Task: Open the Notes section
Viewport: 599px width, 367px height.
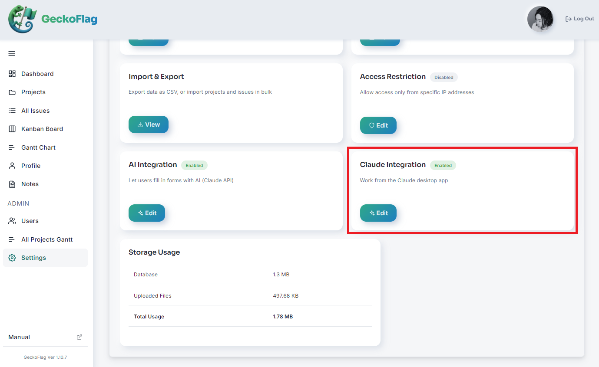Action: click(x=45, y=184)
